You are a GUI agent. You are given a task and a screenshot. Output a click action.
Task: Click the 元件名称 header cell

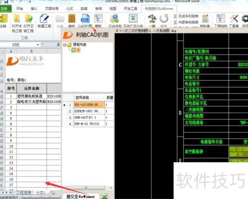pyautogui.click(x=32, y=88)
